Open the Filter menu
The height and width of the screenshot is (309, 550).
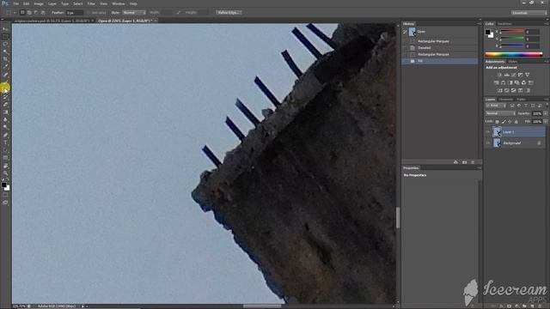[x=91, y=3]
